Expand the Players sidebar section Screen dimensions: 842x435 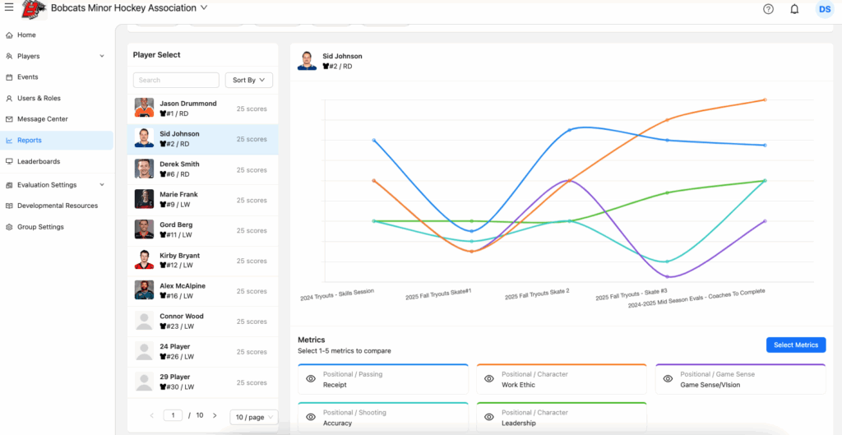(x=102, y=57)
